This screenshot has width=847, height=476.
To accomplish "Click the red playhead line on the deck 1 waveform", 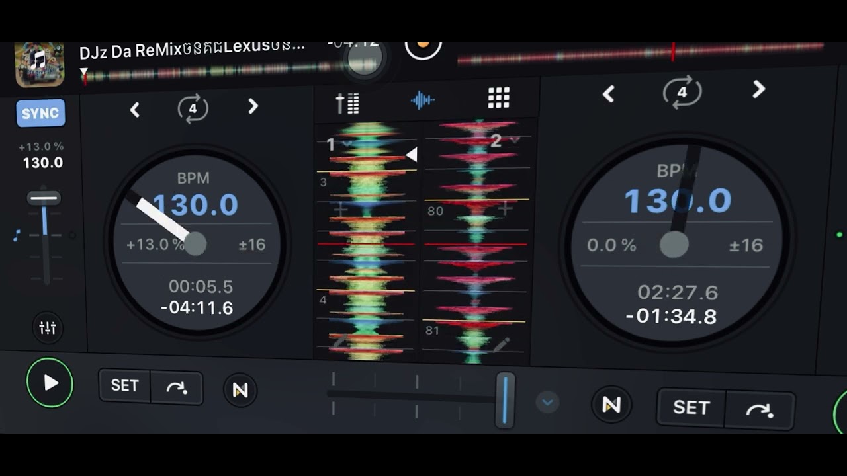I will tap(366, 244).
